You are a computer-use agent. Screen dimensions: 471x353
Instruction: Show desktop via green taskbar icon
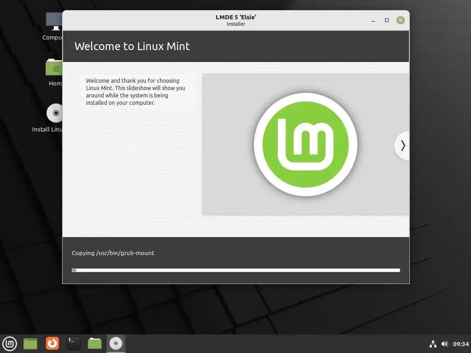tap(30, 344)
